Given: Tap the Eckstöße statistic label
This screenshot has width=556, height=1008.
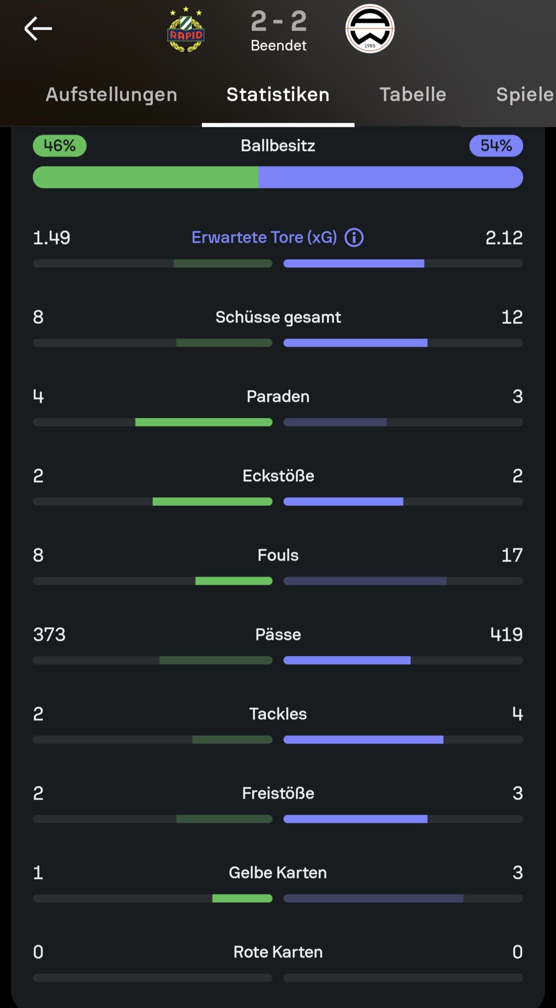Looking at the screenshot, I should [278, 476].
